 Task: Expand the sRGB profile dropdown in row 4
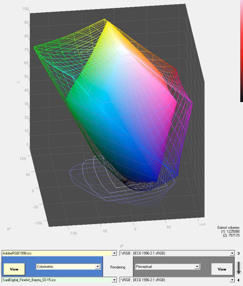click(x=232, y=280)
